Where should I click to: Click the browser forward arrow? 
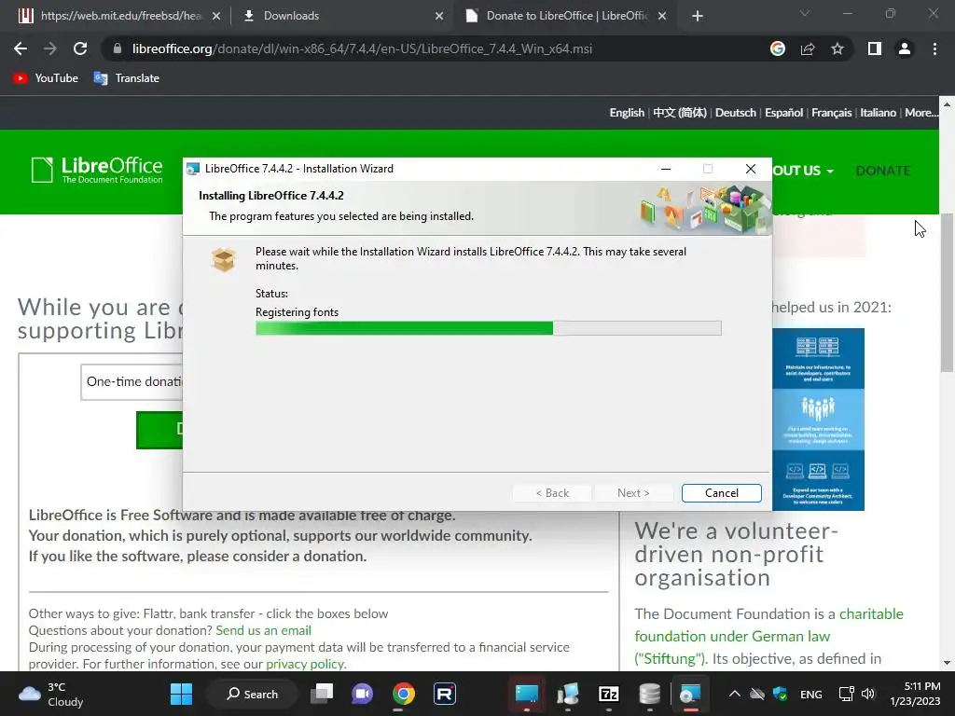[50, 48]
